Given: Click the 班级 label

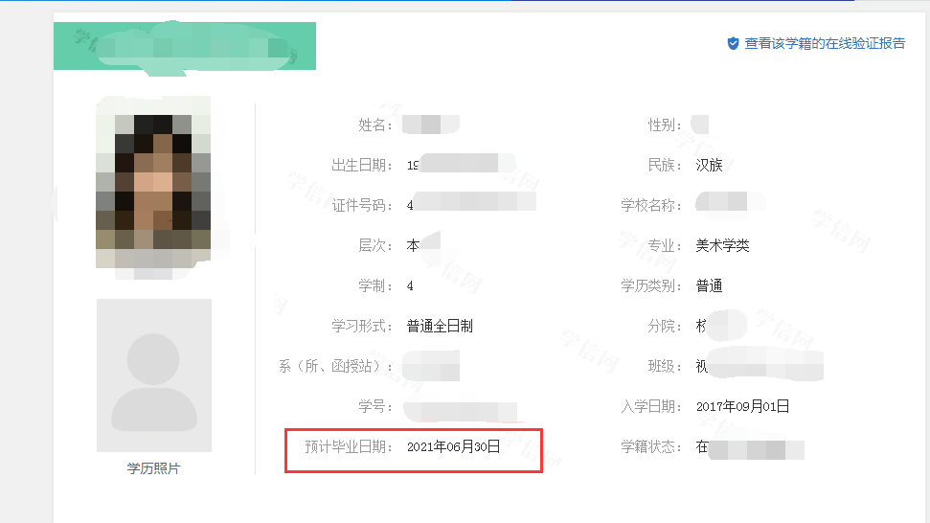Looking at the screenshot, I should (x=665, y=367).
